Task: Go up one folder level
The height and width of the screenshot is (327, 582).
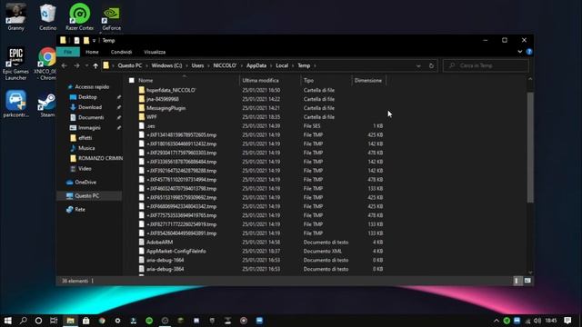Action: click(x=95, y=65)
